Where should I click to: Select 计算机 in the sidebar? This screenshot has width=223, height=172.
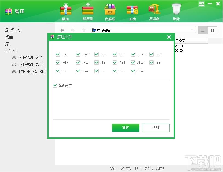11,50
